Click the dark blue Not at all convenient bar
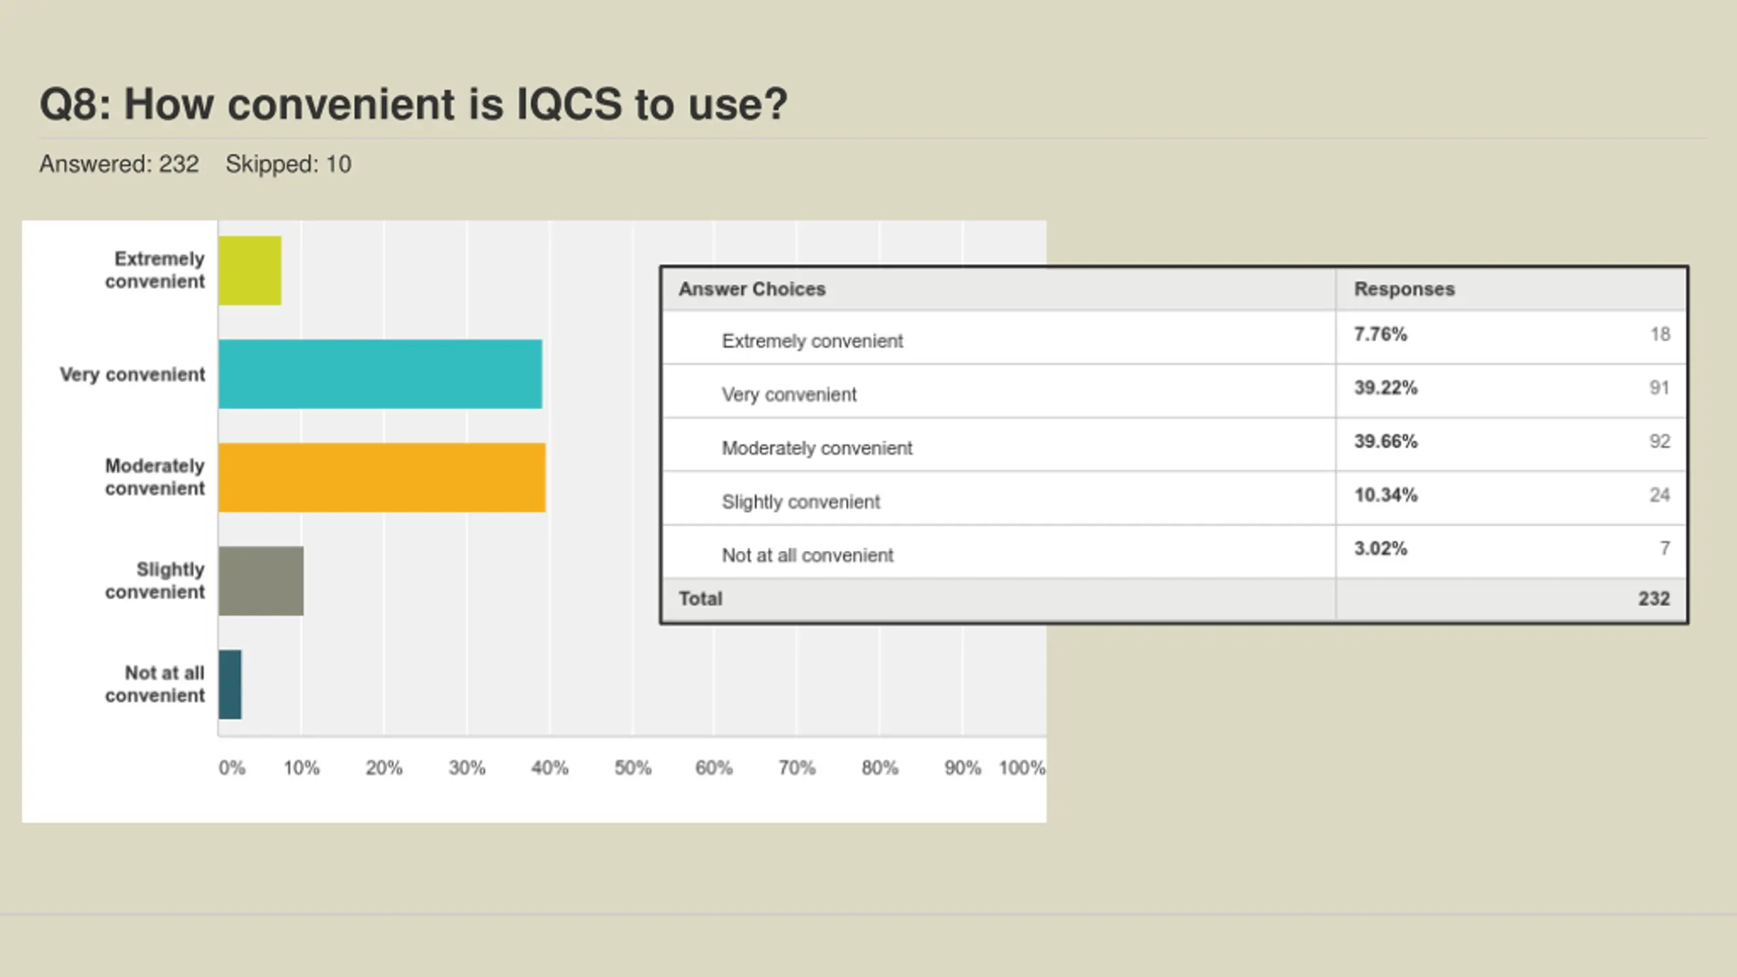The width and height of the screenshot is (1737, 977). click(230, 684)
